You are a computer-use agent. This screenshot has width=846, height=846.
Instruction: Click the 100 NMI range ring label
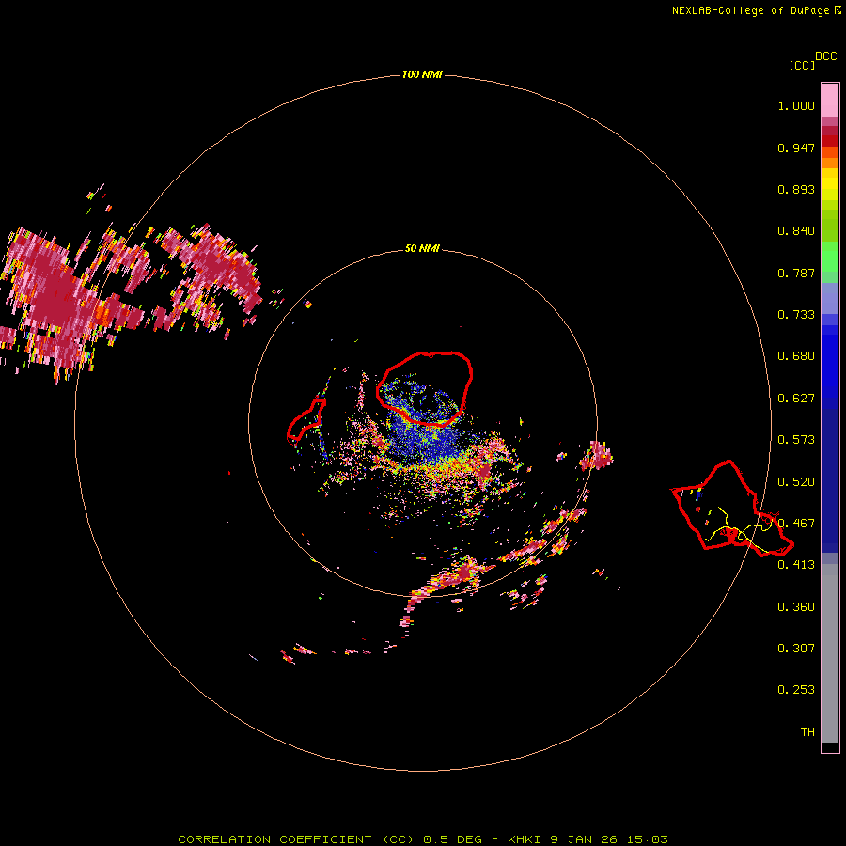click(x=422, y=74)
